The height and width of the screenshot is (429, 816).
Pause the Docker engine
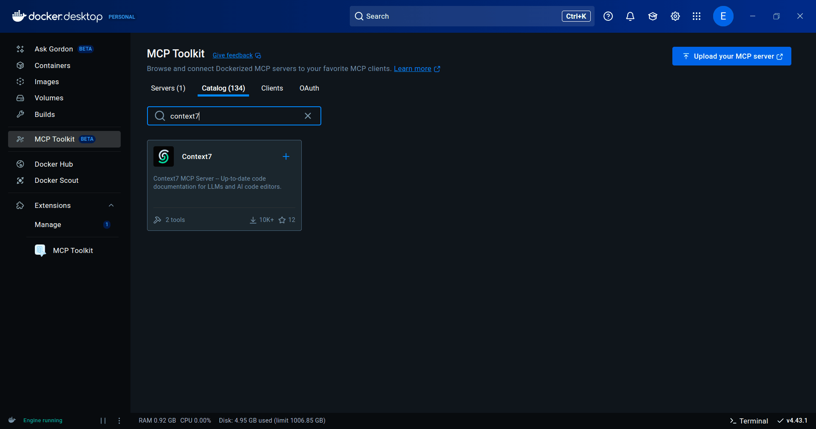coord(102,420)
